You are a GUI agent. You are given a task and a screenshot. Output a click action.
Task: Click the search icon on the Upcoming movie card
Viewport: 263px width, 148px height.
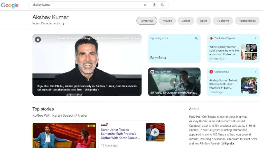[x=196, y=39]
